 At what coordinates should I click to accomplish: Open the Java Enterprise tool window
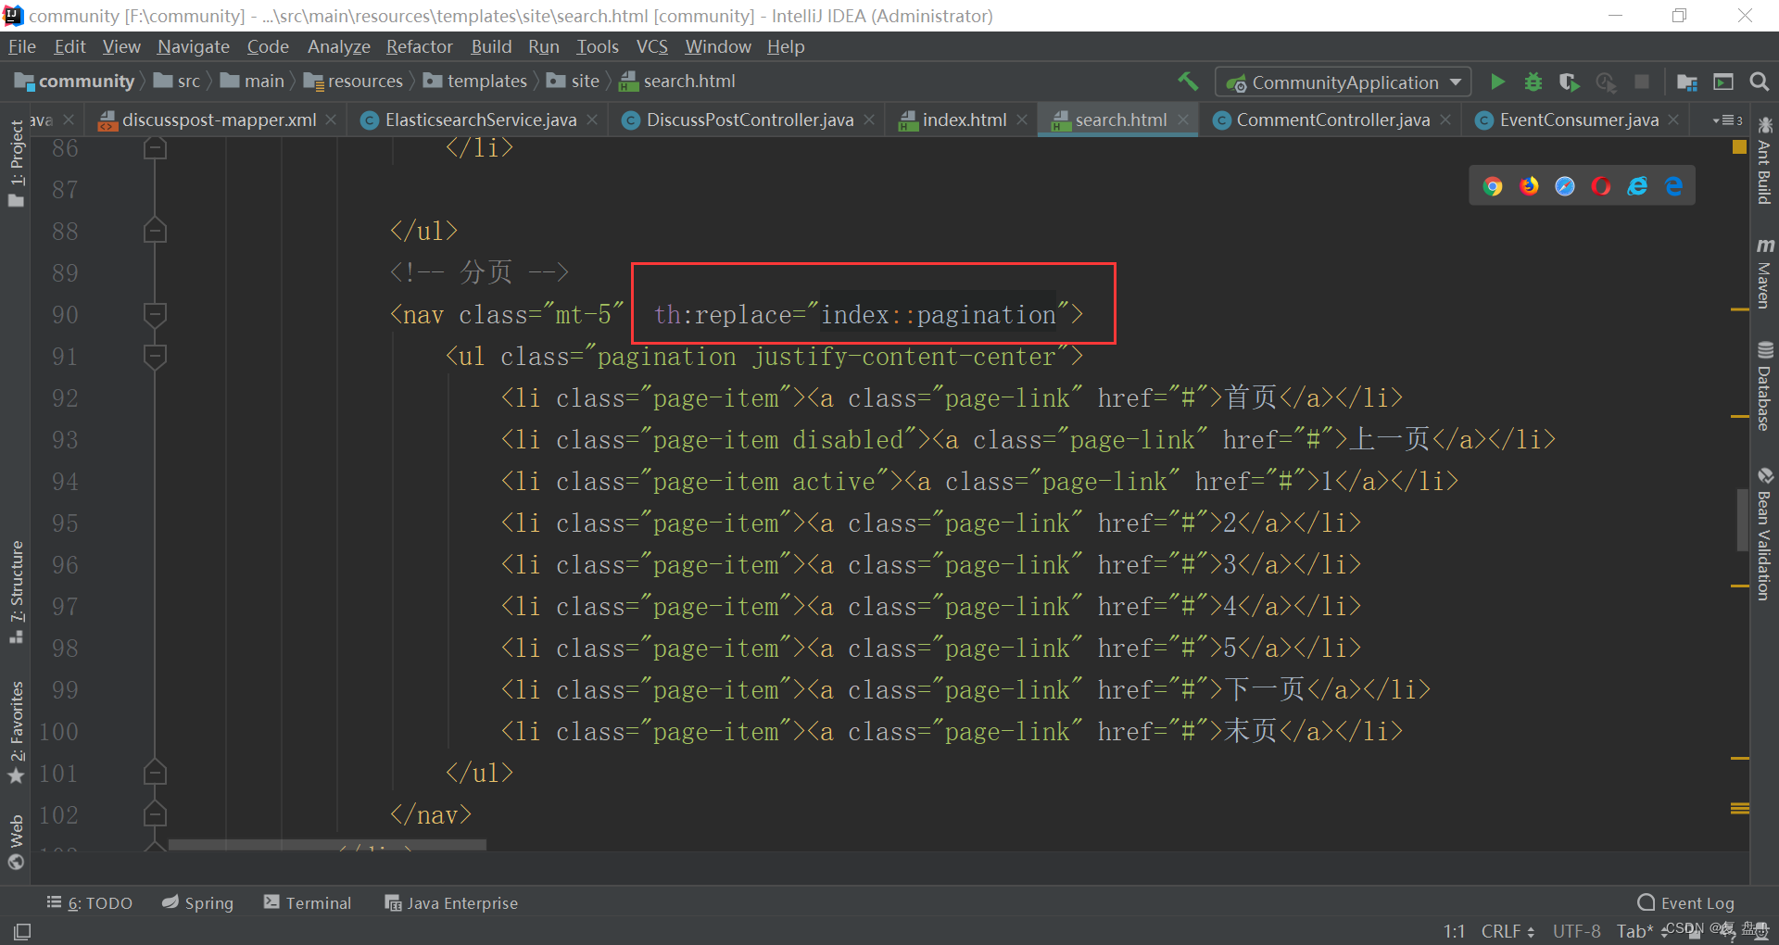coord(451,902)
